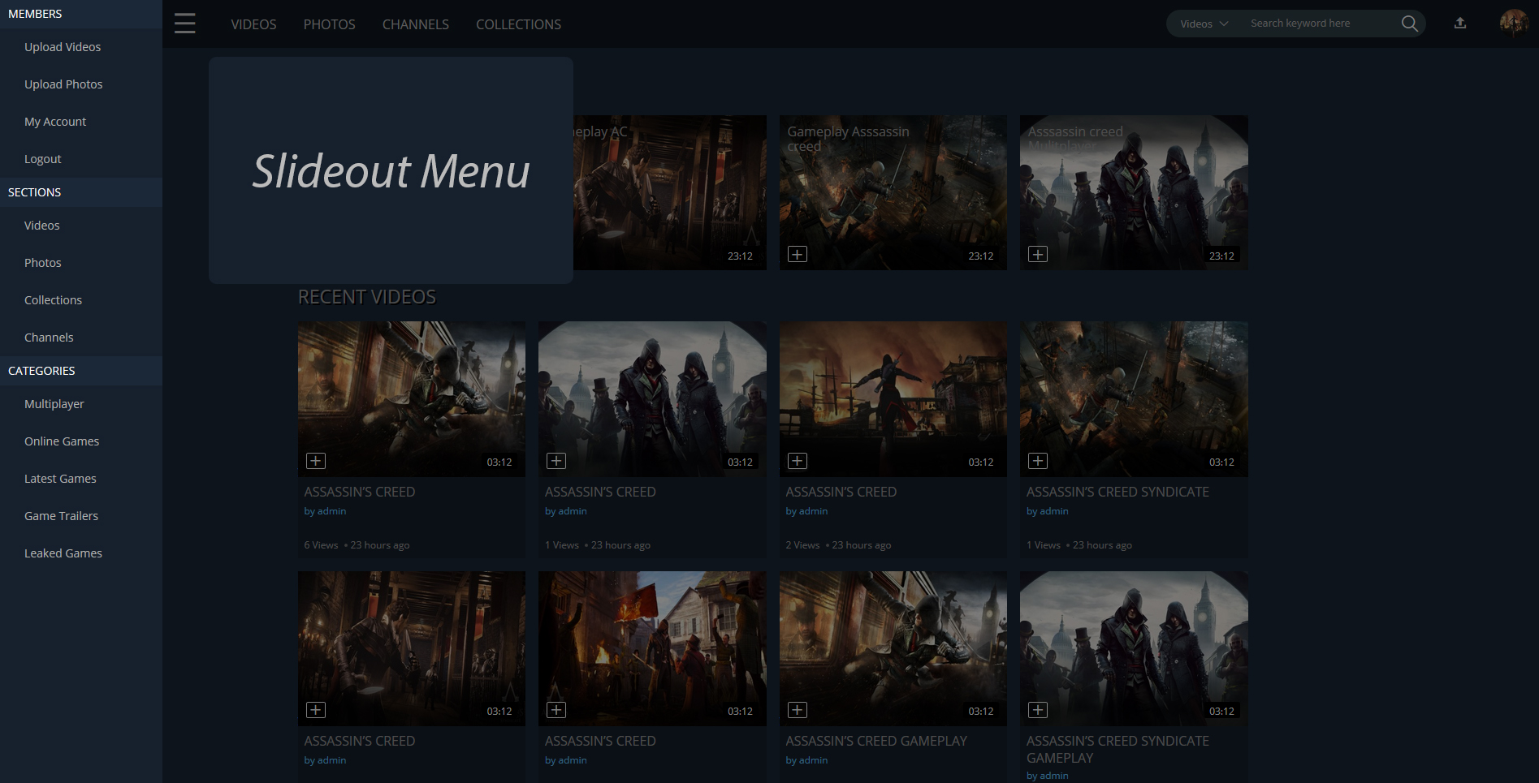Open the ASSASSIN'S CREED GAMEPLAY video title
This screenshot has height=783, width=1539.
876,741
